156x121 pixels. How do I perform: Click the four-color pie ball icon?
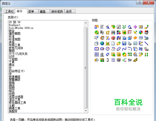pyautogui.click(x=141, y=32)
